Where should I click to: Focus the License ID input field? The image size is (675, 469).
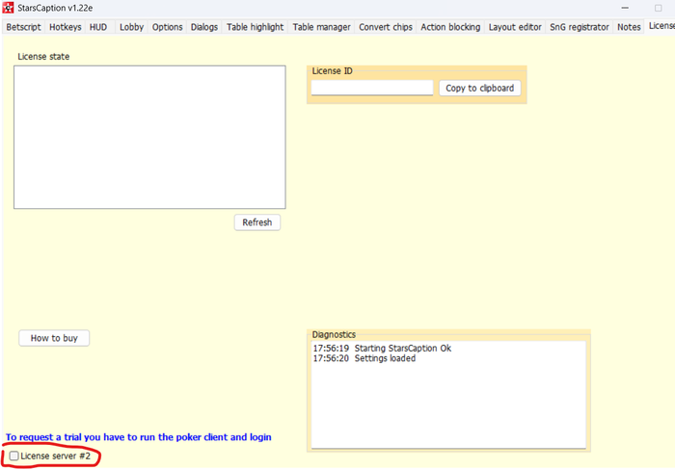pos(372,88)
